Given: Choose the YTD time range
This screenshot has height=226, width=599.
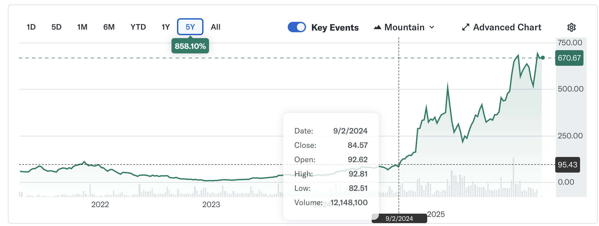Looking at the screenshot, I should (138, 27).
